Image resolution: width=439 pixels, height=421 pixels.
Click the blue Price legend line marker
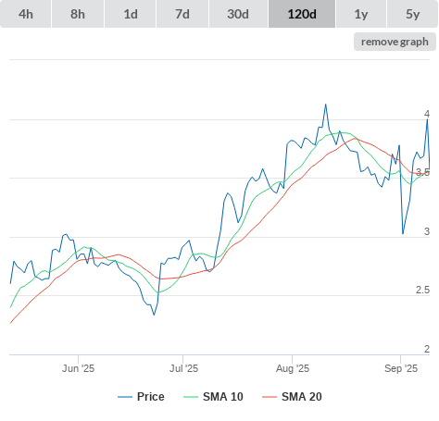pos(125,397)
